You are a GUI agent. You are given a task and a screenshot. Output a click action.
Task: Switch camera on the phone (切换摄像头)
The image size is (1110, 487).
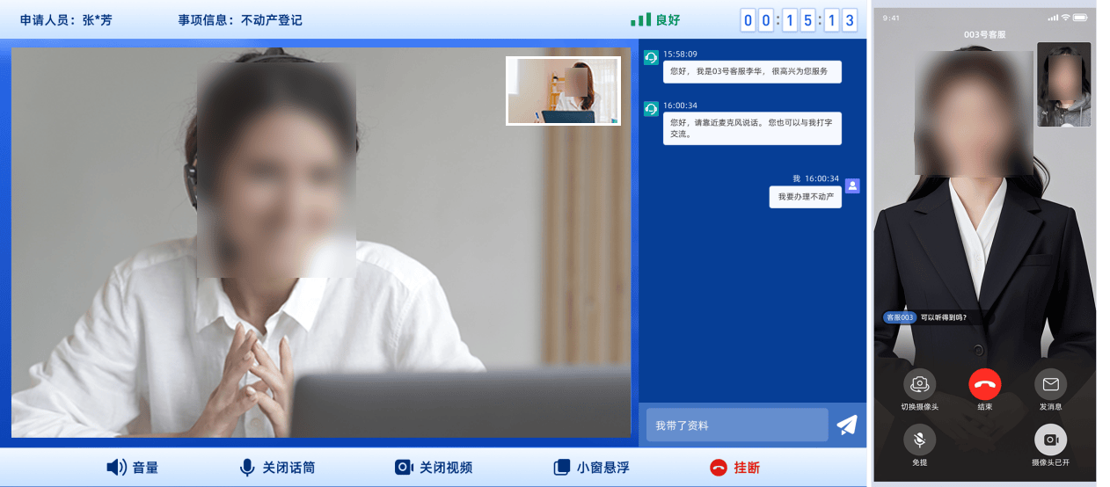pyautogui.click(x=919, y=385)
